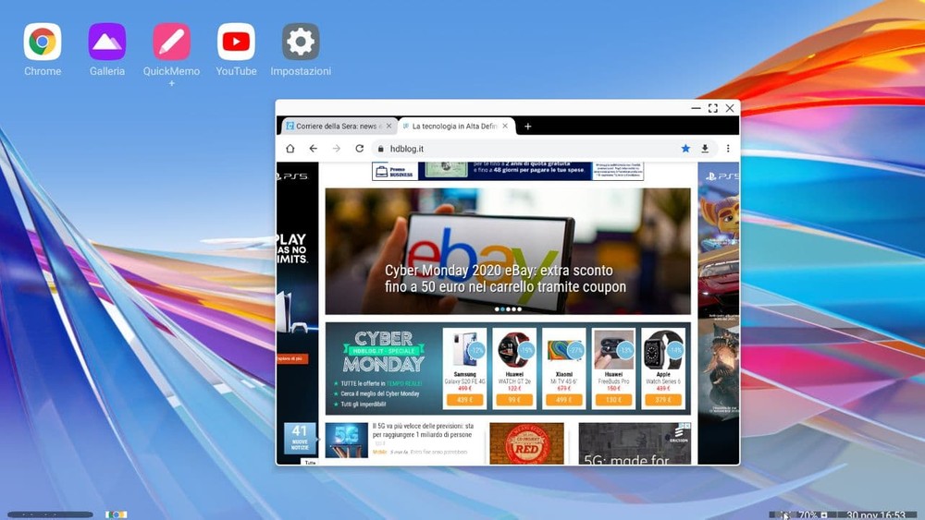Reload the hdblog.it page
925x520 pixels.
coord(359,149)
